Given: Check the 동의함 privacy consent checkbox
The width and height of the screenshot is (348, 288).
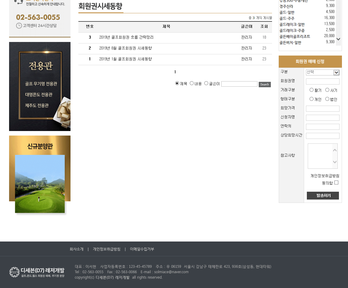Looking at the screenshot, I should click(336, 183).
